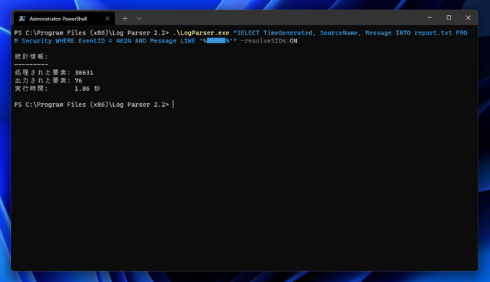Close the Administrator: PowerShell tab
Screen dimensions: 490x282
coord(107,19)
